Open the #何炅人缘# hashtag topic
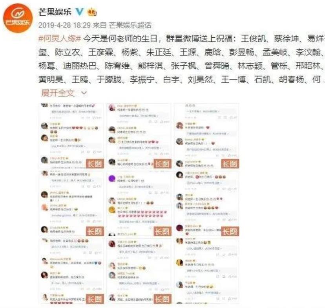Screen dimensions: 325x308 (60, 38)
